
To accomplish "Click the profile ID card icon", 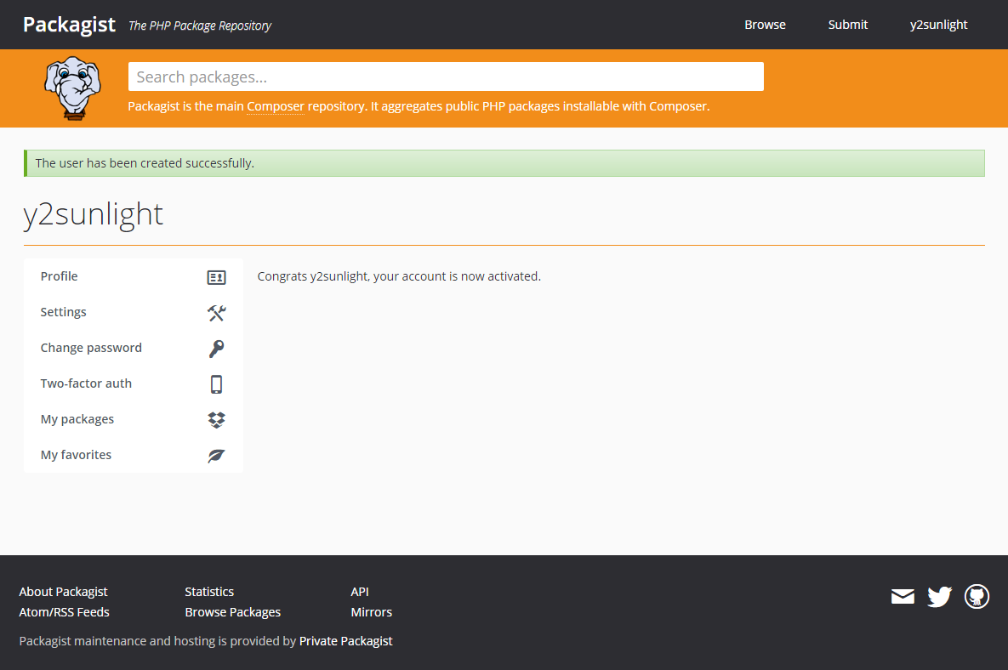I will [x=216, y=277].
